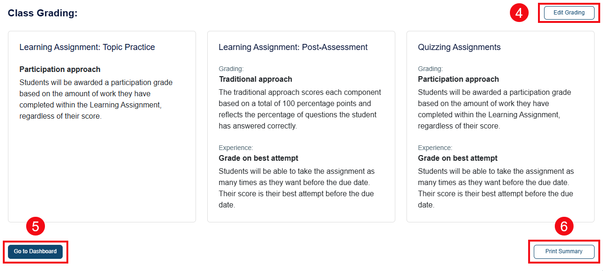Click the Edit Grading button
Viewport: 603px width, 271px height.
(x=568, y=13)
